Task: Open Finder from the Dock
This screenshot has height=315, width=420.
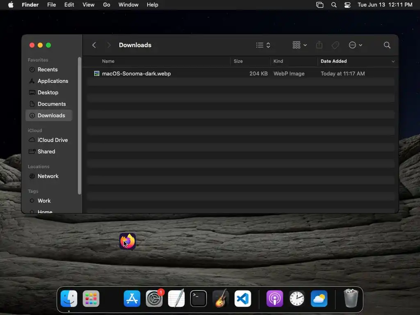Action: coord(69,299)
